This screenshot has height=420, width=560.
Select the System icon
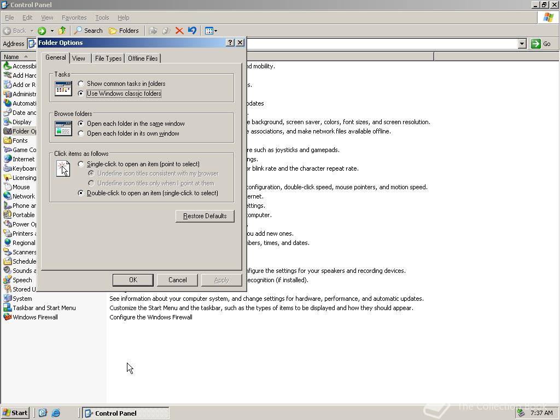(8, 299)
